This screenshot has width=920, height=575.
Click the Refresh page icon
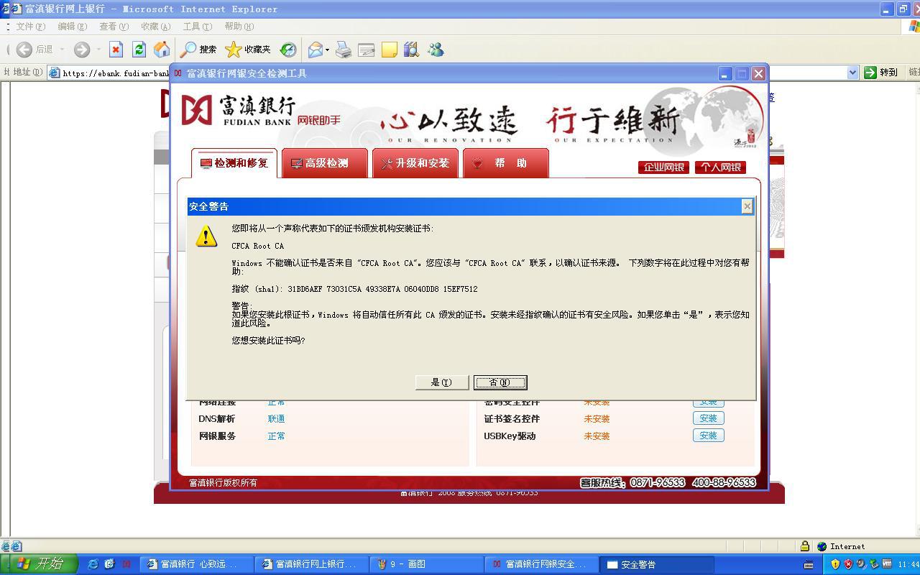pyautogui.click(x=139, y=50)
